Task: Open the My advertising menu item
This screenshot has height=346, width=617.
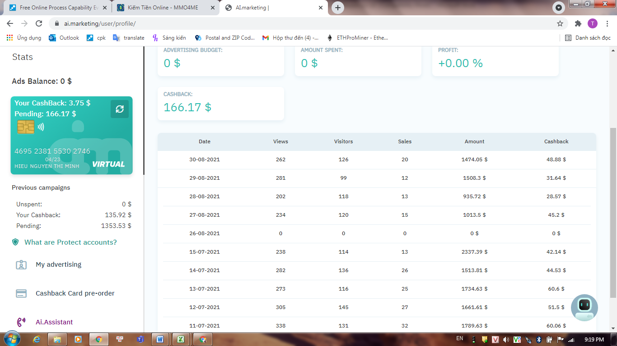Action: 59,264
